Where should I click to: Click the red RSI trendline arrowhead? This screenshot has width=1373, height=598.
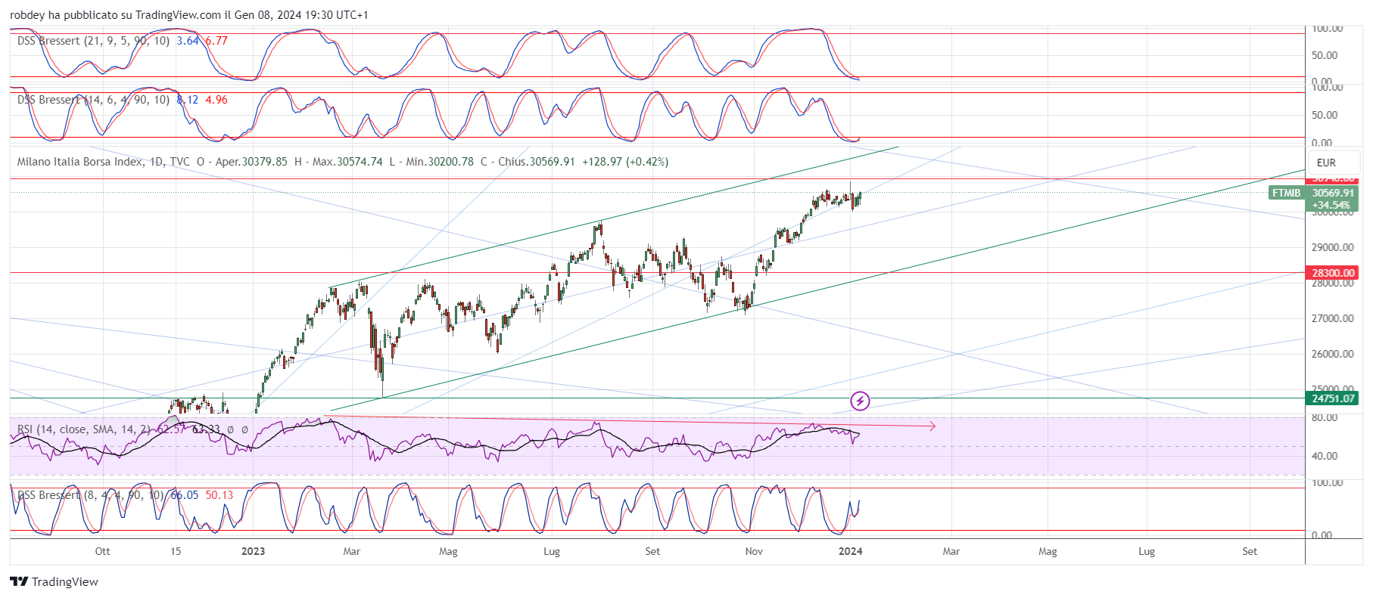pyautogui.click(x=932, y=427)
